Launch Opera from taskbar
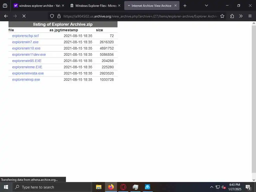This screenshot has width=256, height=192. click(123, 187)
